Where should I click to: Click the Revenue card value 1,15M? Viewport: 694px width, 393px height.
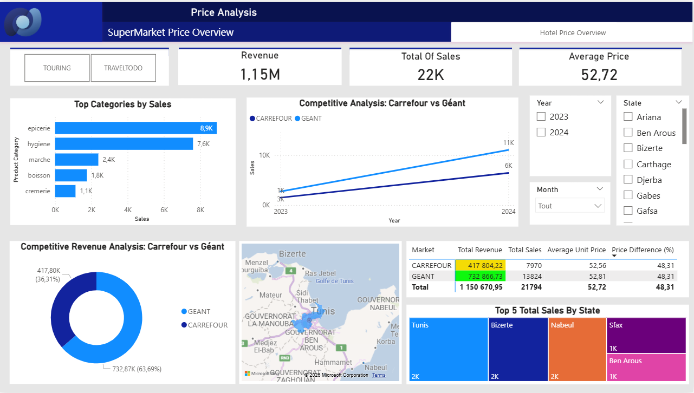260,74
